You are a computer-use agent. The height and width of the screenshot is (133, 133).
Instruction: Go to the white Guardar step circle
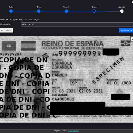pos(122,11)
